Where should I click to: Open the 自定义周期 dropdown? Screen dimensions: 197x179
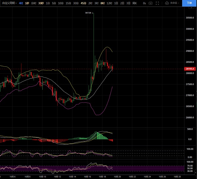(x=9, y=3)
